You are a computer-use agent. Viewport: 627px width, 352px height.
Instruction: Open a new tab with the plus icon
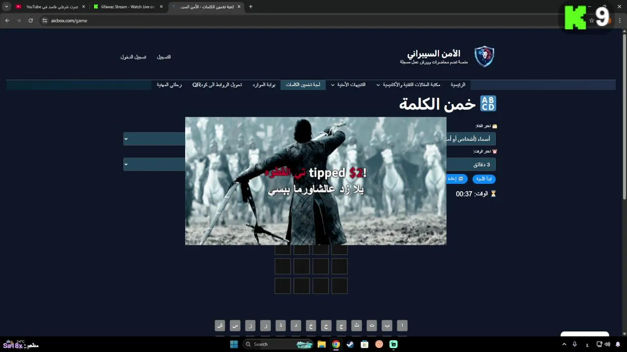coord(251,7)
